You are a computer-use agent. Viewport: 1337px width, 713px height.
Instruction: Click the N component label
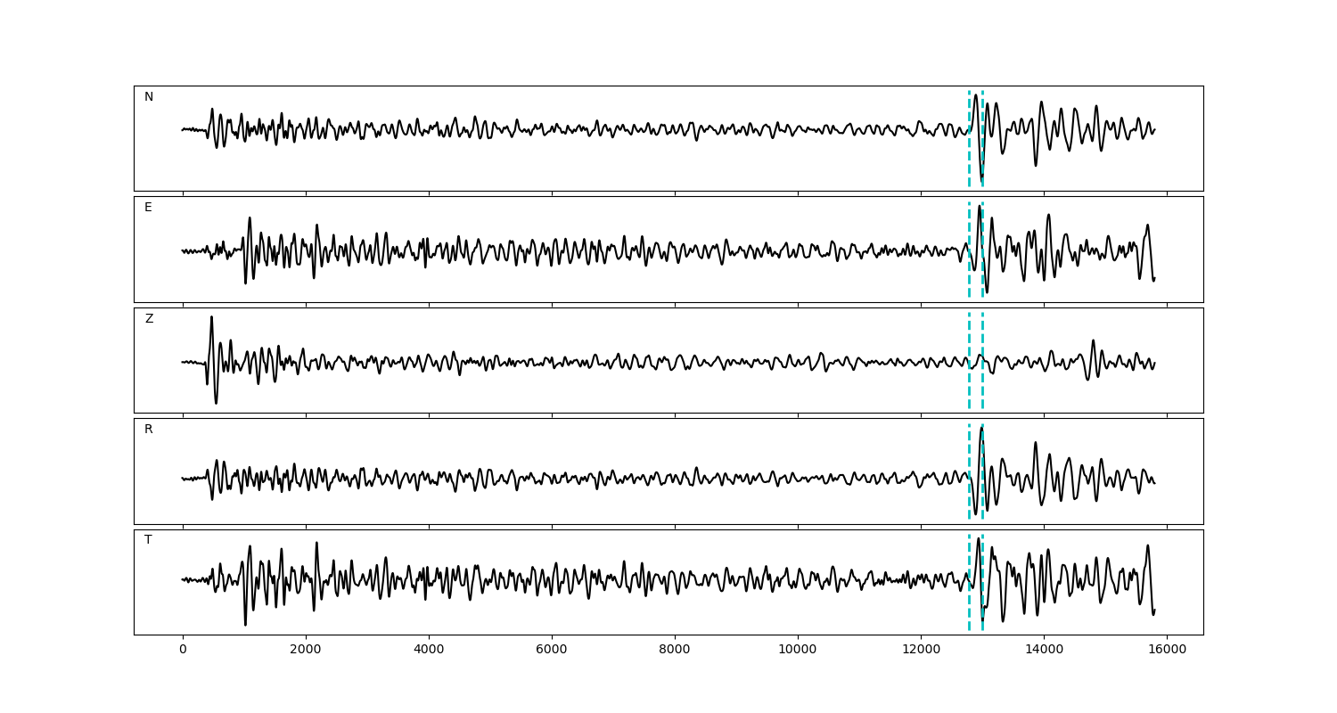[149, 97]
